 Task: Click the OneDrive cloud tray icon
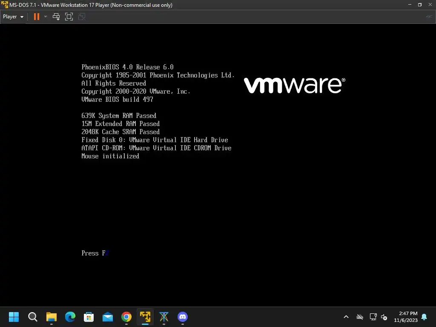pos(360,317)
